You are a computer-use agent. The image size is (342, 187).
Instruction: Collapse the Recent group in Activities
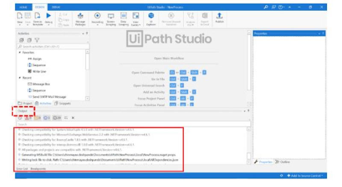click(20, 78)
